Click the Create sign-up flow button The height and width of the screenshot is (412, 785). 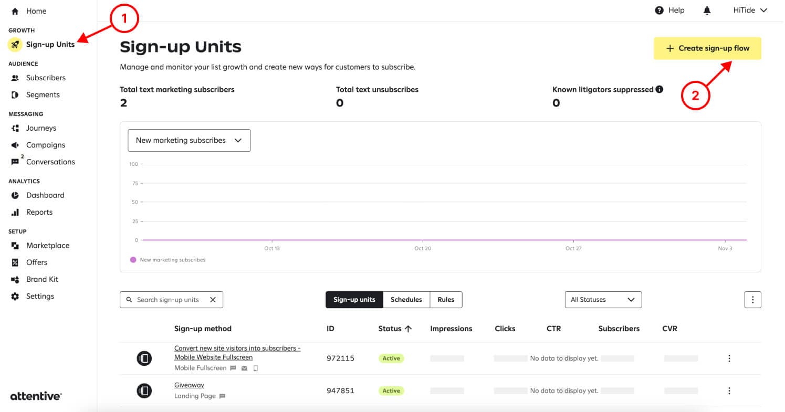707,48
